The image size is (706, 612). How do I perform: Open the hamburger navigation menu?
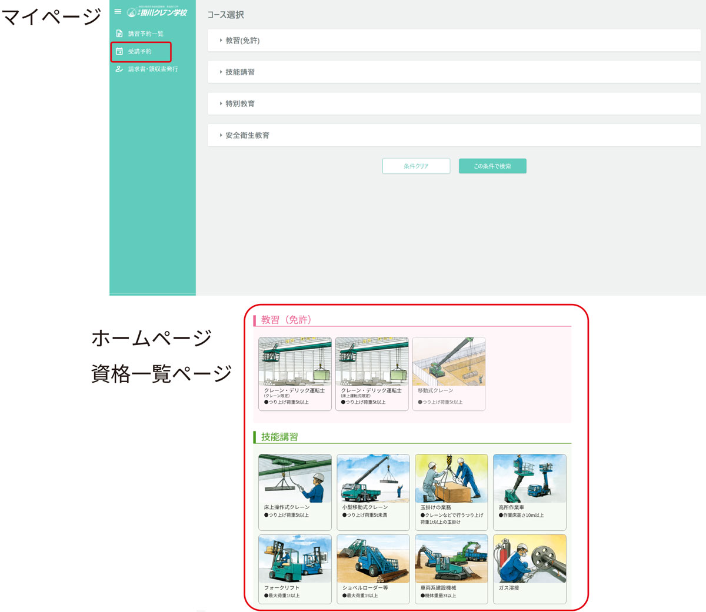tap(118, 11)
